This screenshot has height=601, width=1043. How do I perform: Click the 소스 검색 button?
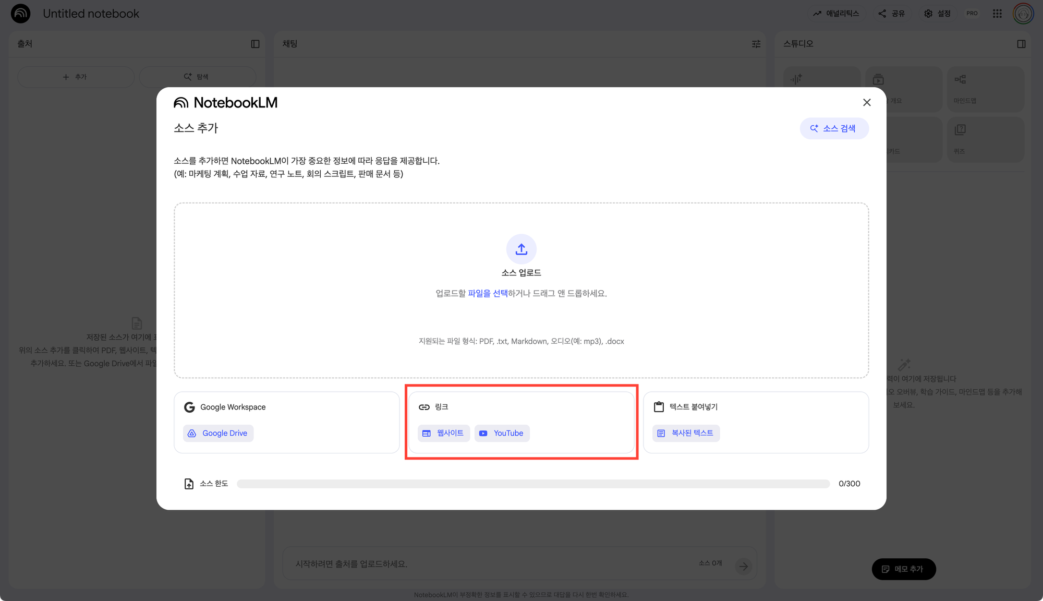pos(834,128)
